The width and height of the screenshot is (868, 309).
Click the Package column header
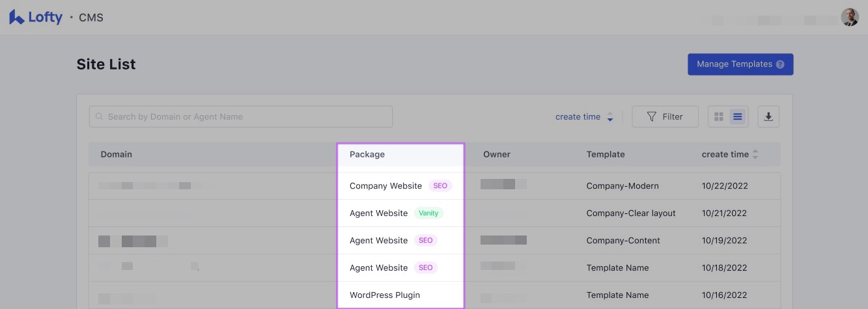pyautogui.click(x=367, y=155)
